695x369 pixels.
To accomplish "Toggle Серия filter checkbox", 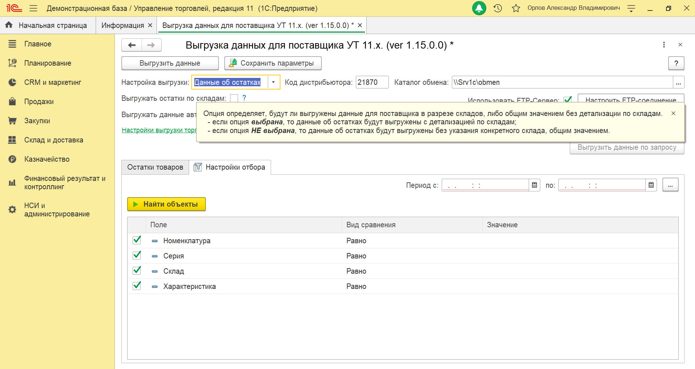I will [x=137, y=255].
